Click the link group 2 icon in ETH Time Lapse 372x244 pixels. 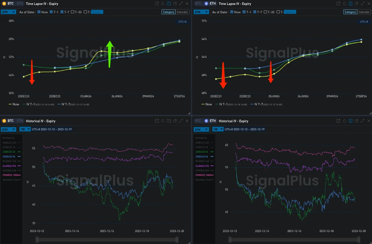pos(350,4)
